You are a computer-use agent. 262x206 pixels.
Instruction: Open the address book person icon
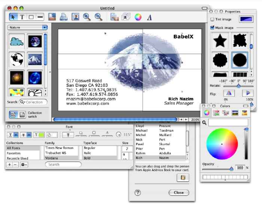[x=75, y=17]
